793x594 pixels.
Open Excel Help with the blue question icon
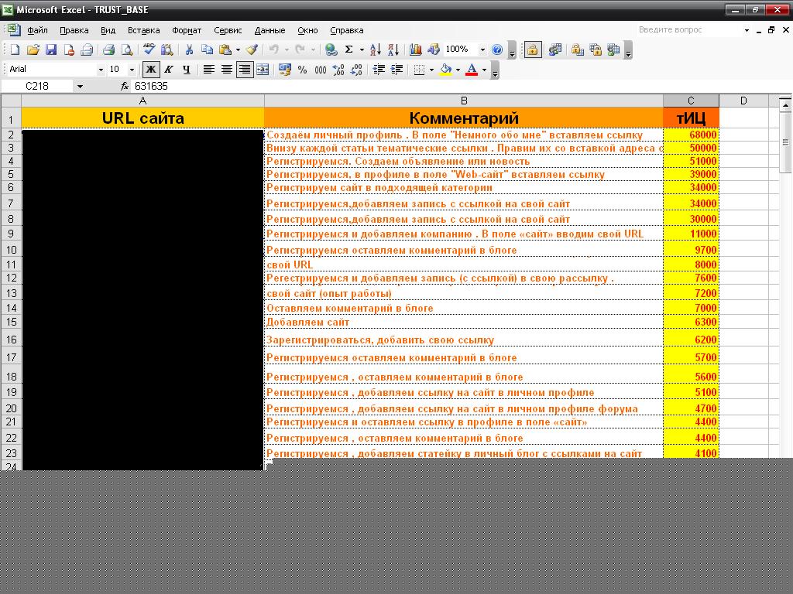[496, 49]
